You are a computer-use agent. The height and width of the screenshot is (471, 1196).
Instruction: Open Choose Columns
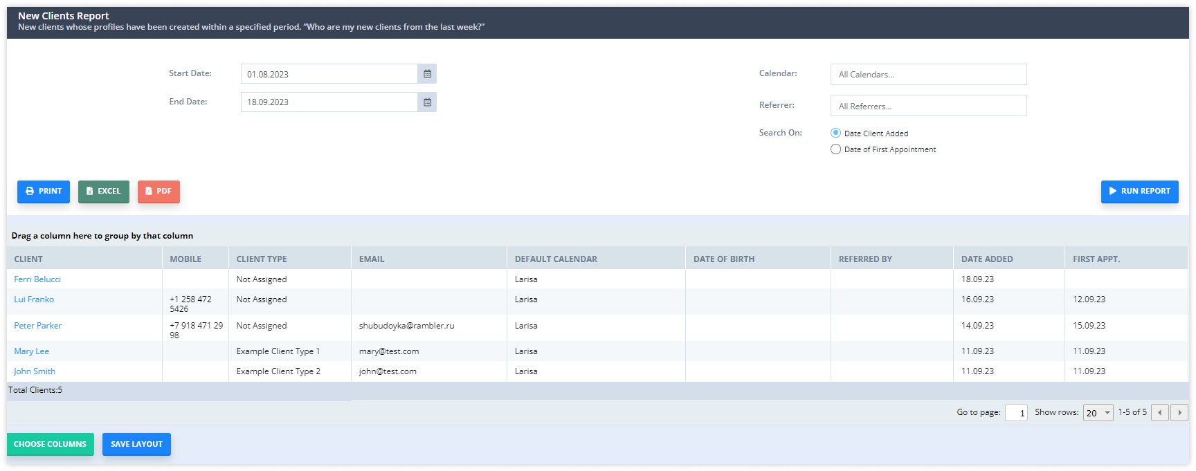click(x=50, y=444)
